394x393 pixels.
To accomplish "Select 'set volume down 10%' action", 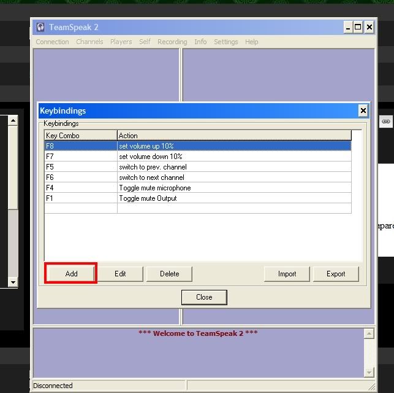I will 234,157.
